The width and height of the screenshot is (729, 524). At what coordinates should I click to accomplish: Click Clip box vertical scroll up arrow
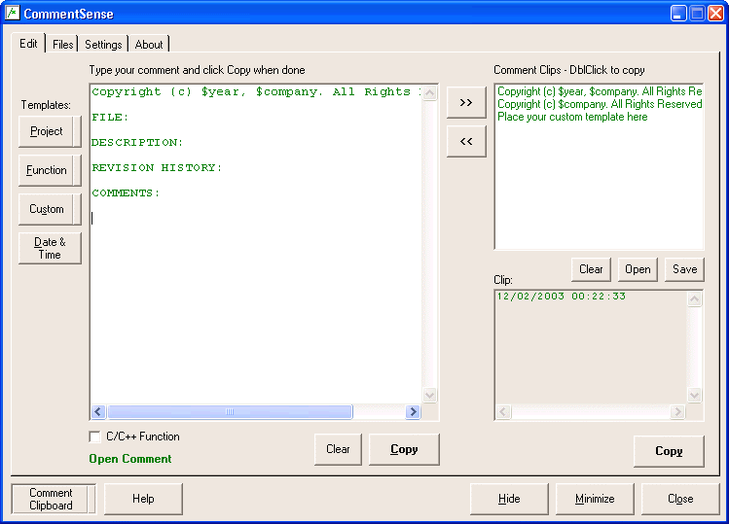point(694,298)
